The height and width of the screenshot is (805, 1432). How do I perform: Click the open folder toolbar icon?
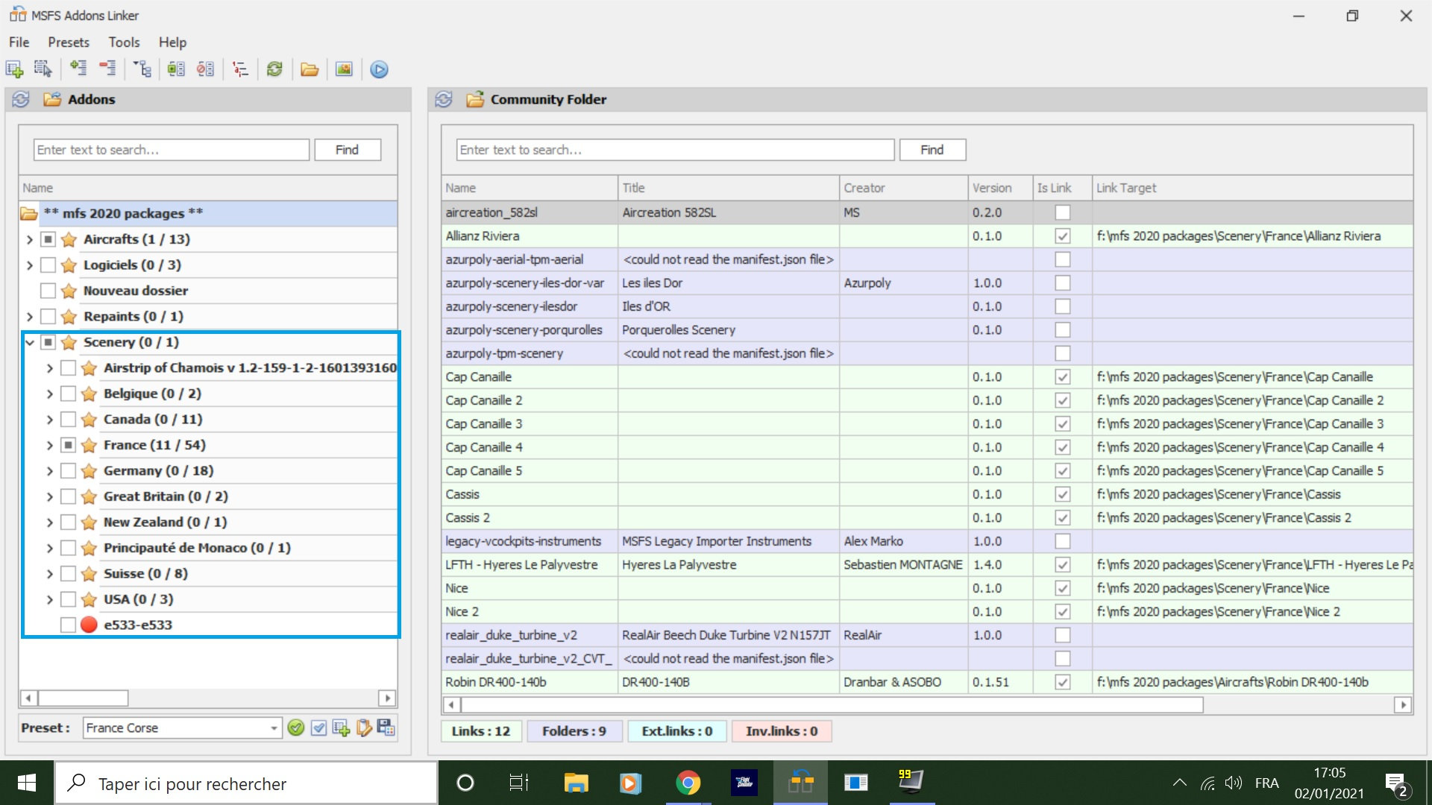310,69
